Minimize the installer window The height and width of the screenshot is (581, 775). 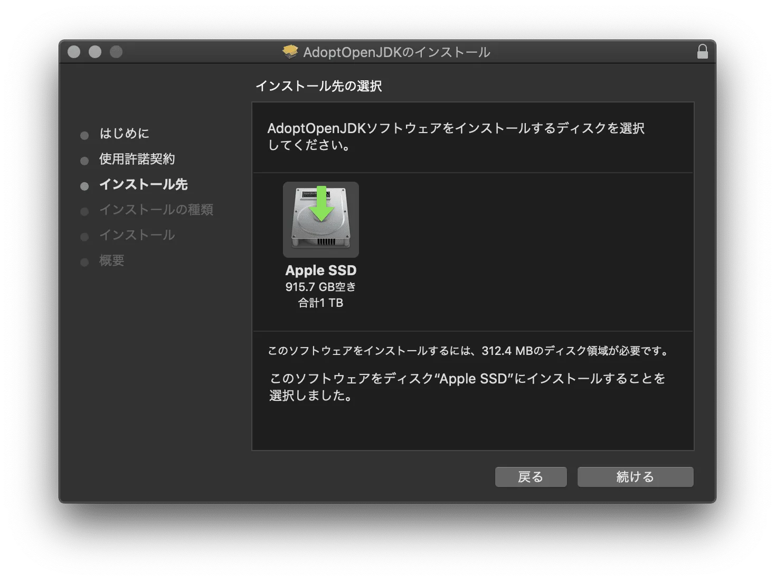(x=95, y=52)
